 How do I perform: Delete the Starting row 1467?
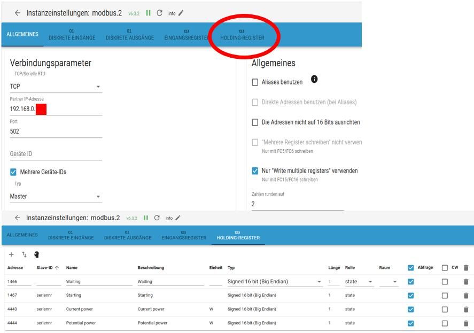466,296
